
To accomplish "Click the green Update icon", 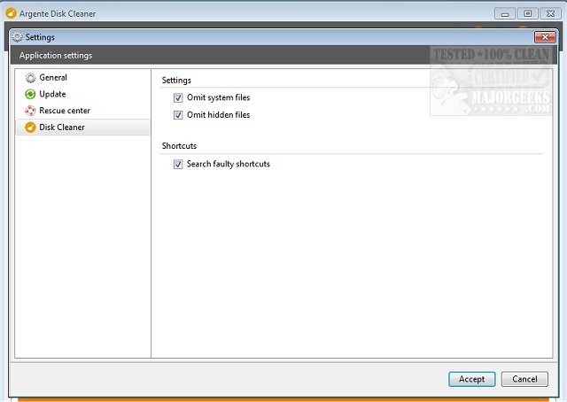I will pos(30,95).
